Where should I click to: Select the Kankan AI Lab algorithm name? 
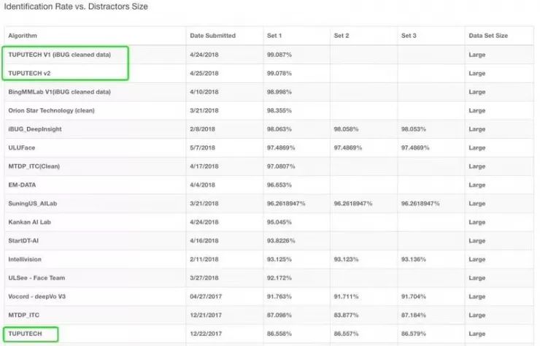pos(29,222)
